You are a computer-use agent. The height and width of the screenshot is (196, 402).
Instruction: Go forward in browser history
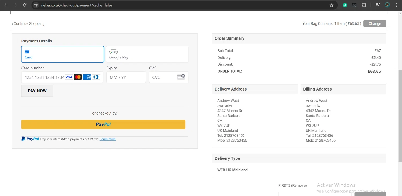(15, 5)
